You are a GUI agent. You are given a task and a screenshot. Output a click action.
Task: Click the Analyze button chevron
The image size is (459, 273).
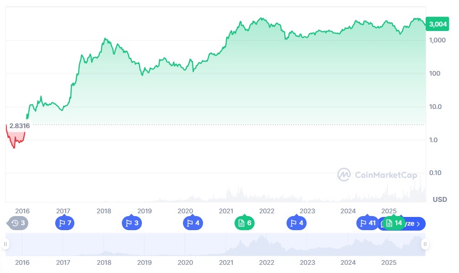point(418,224)
